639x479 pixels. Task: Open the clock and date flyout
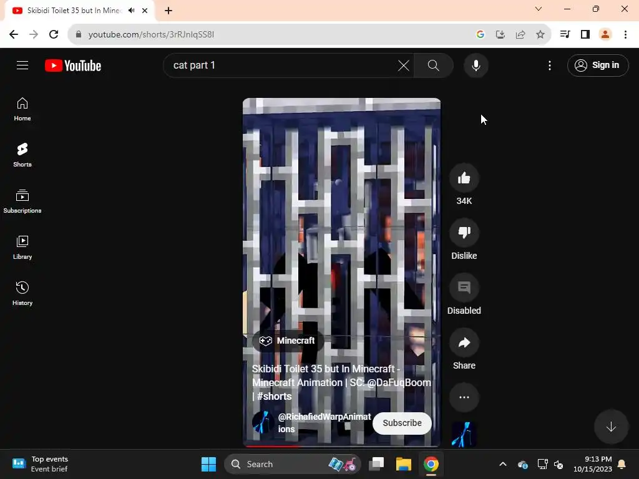pyautogui.click(x=593, y=464)
